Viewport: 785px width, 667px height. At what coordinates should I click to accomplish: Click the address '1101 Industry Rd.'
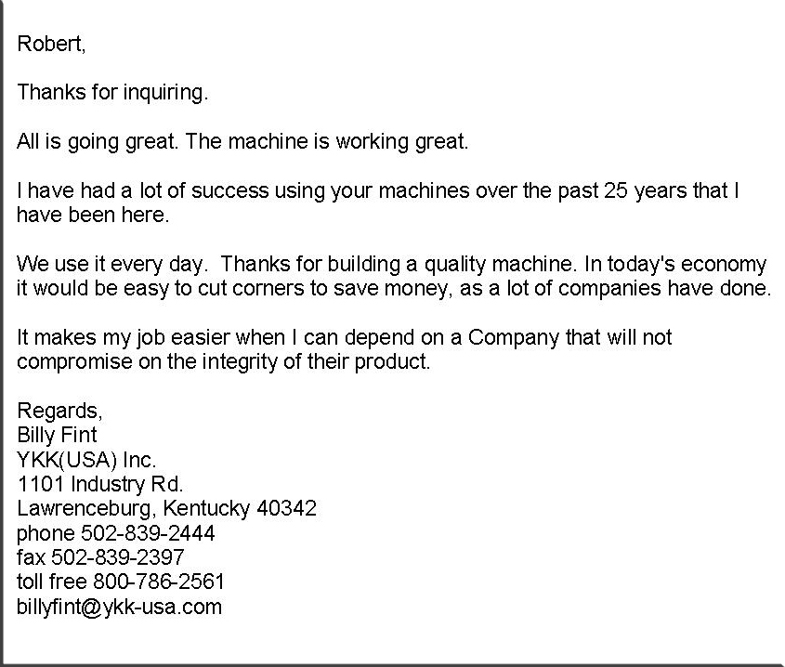click(100, 485)
